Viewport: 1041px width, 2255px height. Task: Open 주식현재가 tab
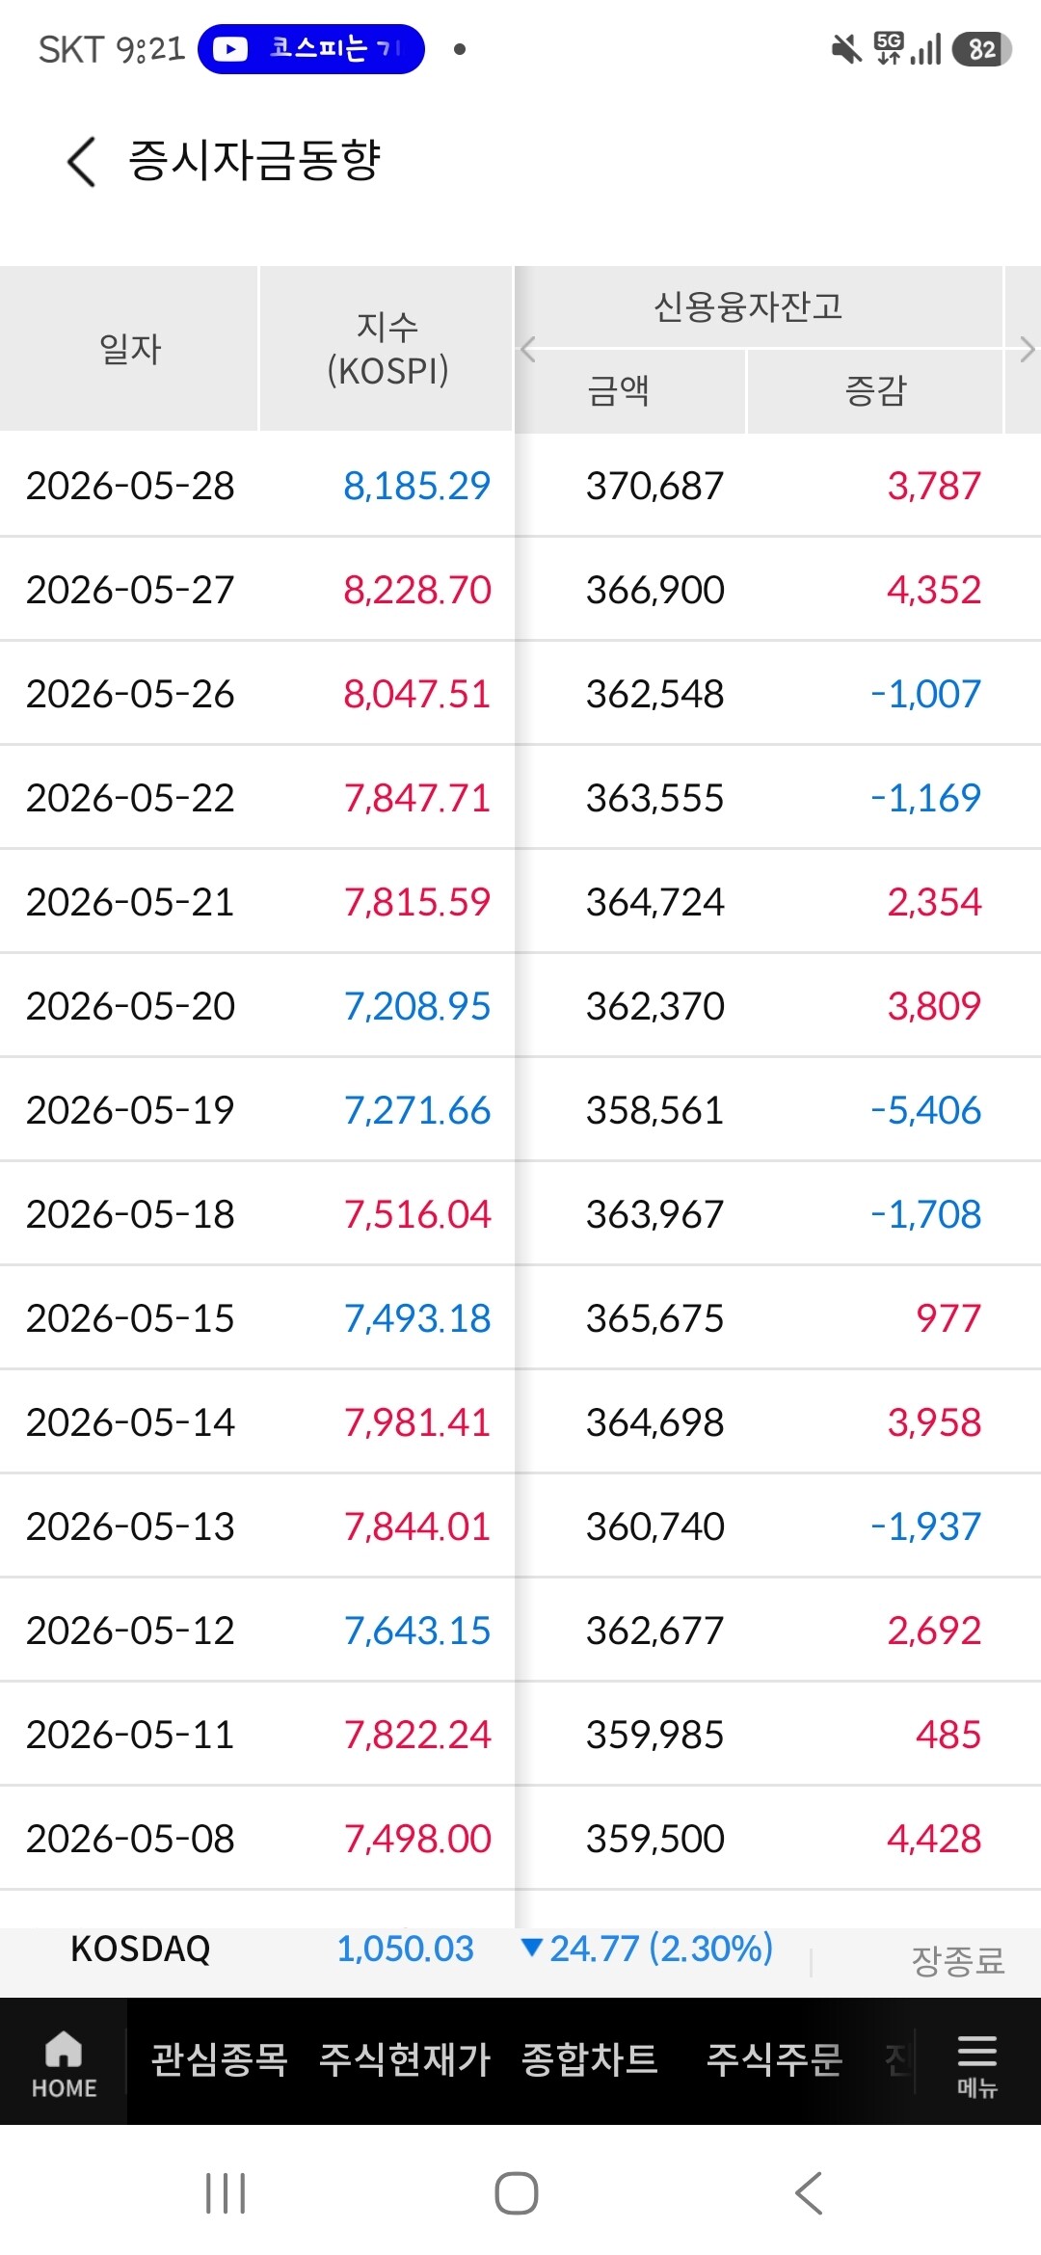405,2059
